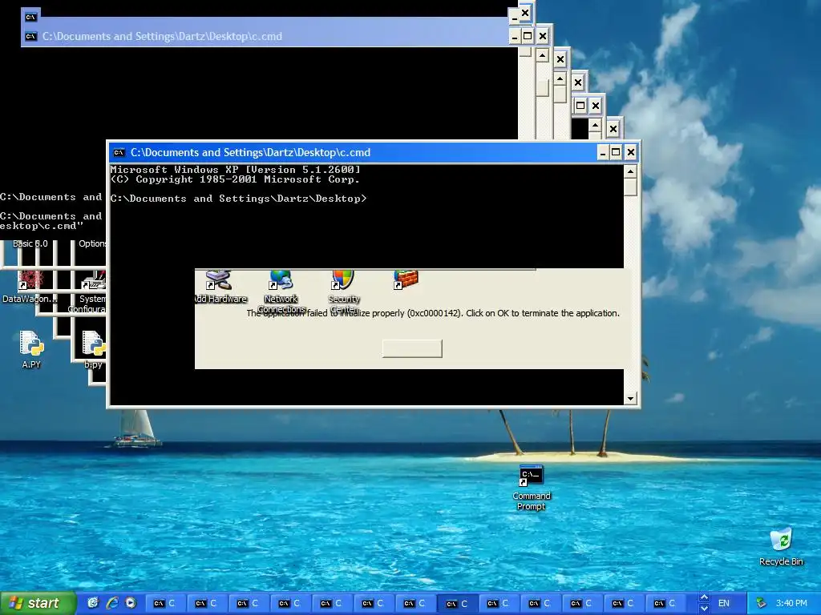
Task: Launch Windows Media Player from Quick Launch
Action: click(x=131, y=603)
